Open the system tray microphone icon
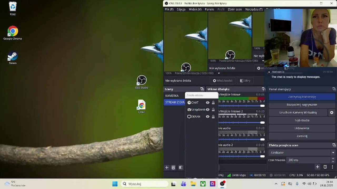 point(297,184)
